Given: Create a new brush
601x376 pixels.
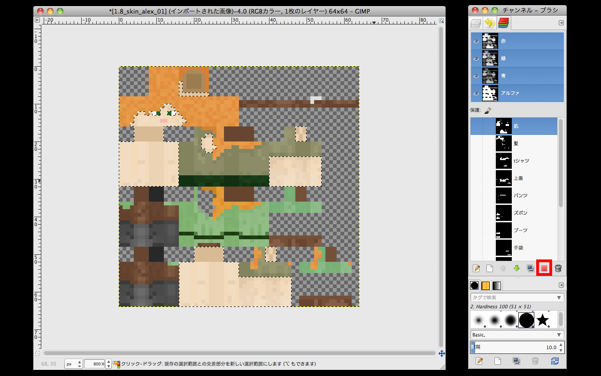Looking at the screenshot, I should click(x=498, y=361).
